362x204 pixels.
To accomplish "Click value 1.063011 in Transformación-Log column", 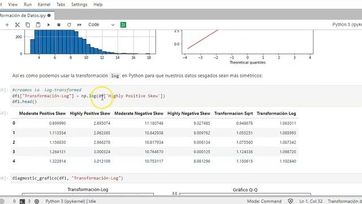I will 288,124.
